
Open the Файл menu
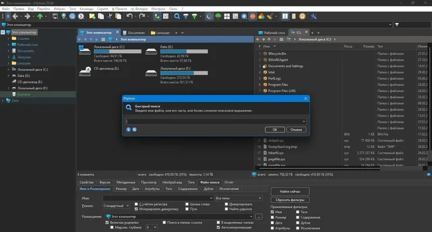pyautogui.click(x=6, y=9)
